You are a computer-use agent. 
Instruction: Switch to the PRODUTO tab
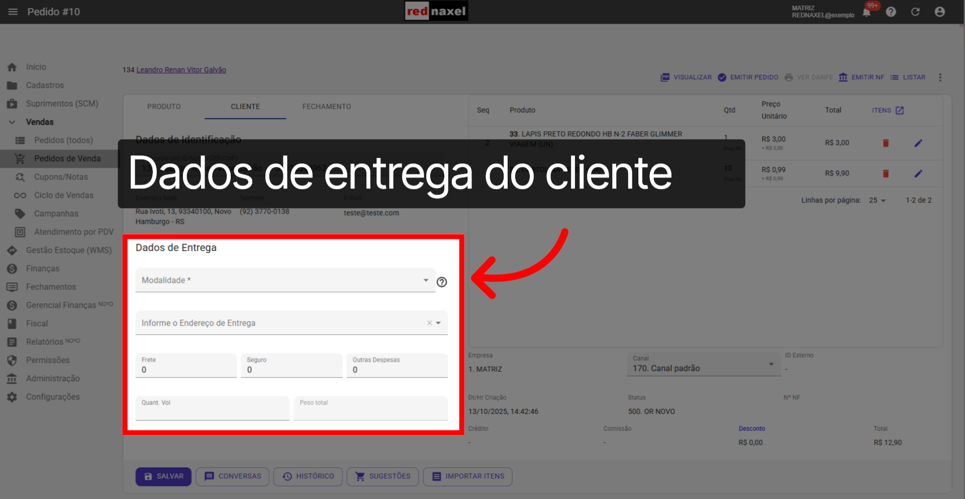click(164, 107)
